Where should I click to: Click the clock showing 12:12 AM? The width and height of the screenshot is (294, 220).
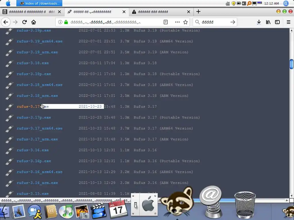click(x=271, y=3)
